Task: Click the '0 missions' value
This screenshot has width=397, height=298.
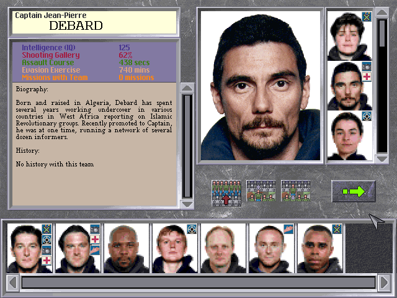Action: [136, 77]
